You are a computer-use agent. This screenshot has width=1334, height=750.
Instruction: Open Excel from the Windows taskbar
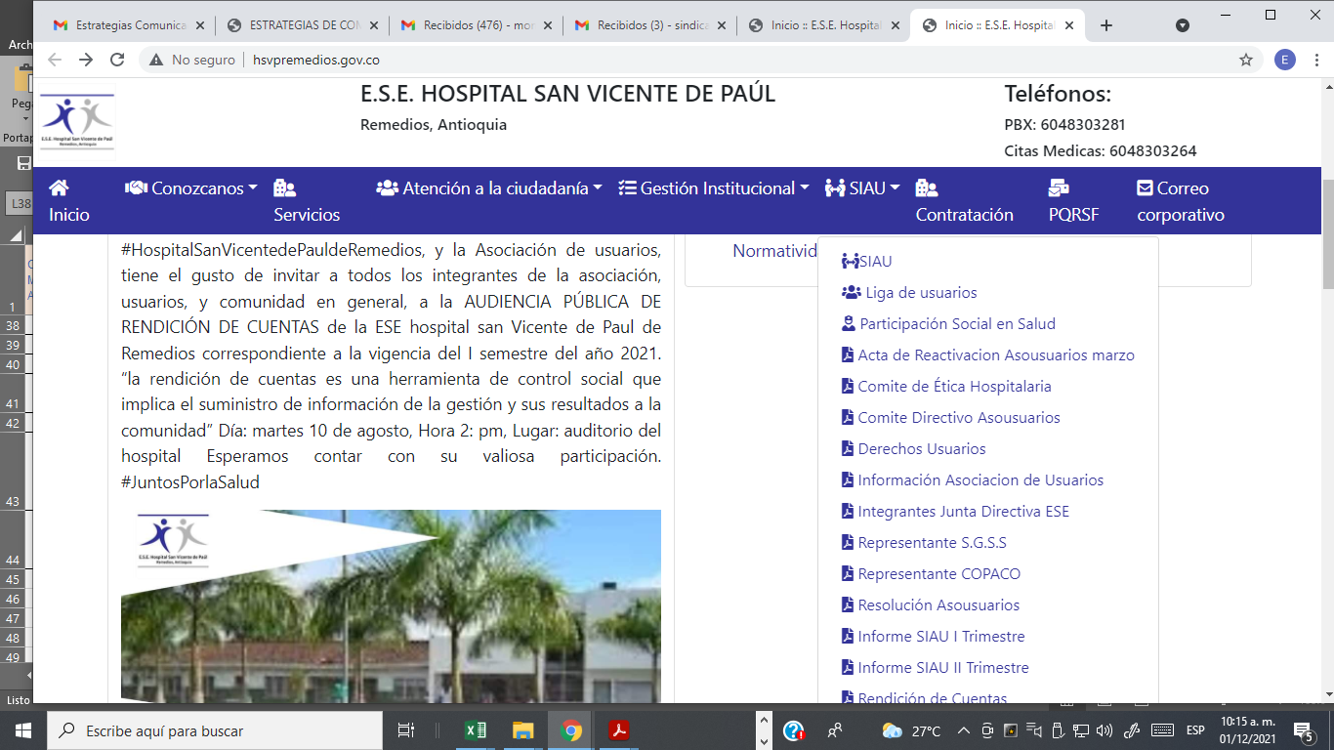[476, 730]
